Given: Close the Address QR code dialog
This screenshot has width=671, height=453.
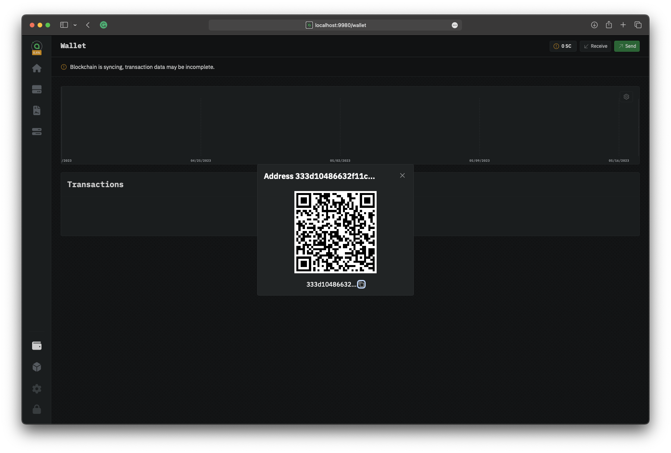Looking at the screenshot, I should click(x=402, y=175).
